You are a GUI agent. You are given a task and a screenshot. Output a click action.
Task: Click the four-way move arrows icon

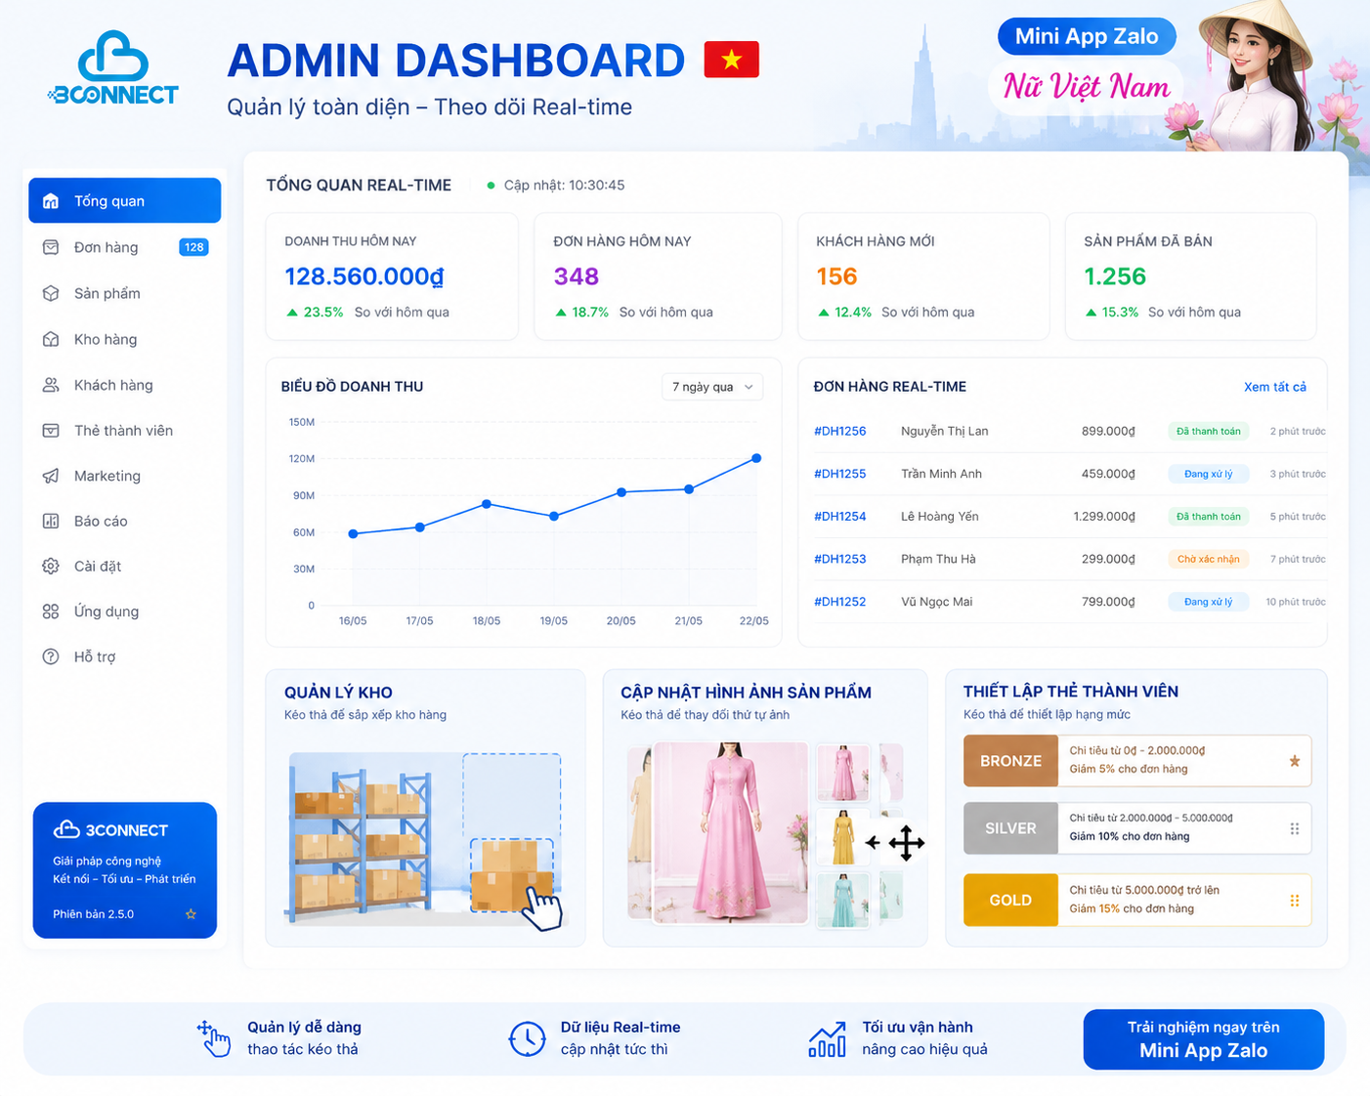pyautogui.click(x=906, y=843)
